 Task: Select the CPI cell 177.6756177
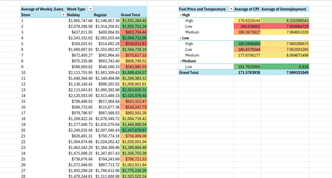(247, 55)
